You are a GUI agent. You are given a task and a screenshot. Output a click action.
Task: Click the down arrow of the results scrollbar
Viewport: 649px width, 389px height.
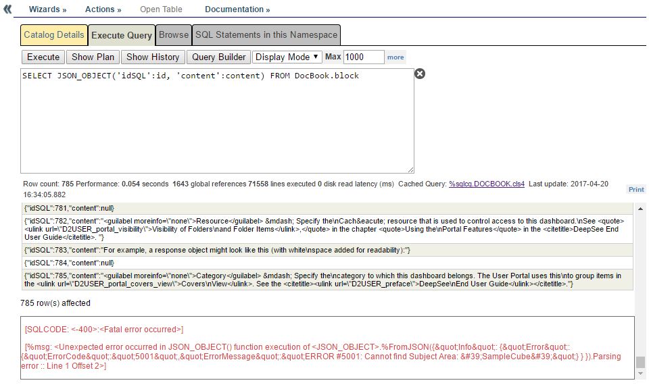click(x=640, y=373)
